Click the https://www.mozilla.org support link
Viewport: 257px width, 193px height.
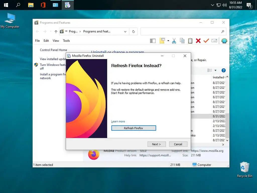(x=207, y=151)
